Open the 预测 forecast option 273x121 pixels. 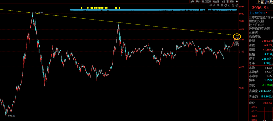(x=232, y=2)
